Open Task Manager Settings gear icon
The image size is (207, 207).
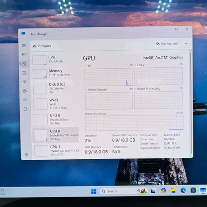point(26,155)
